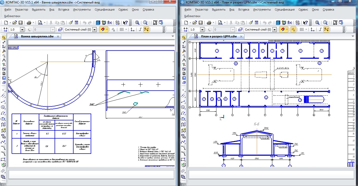Open Системный слой layer dropdown in right window
Image resolution: width=358 pixels, height=186 pixels.
coord(274,30)
